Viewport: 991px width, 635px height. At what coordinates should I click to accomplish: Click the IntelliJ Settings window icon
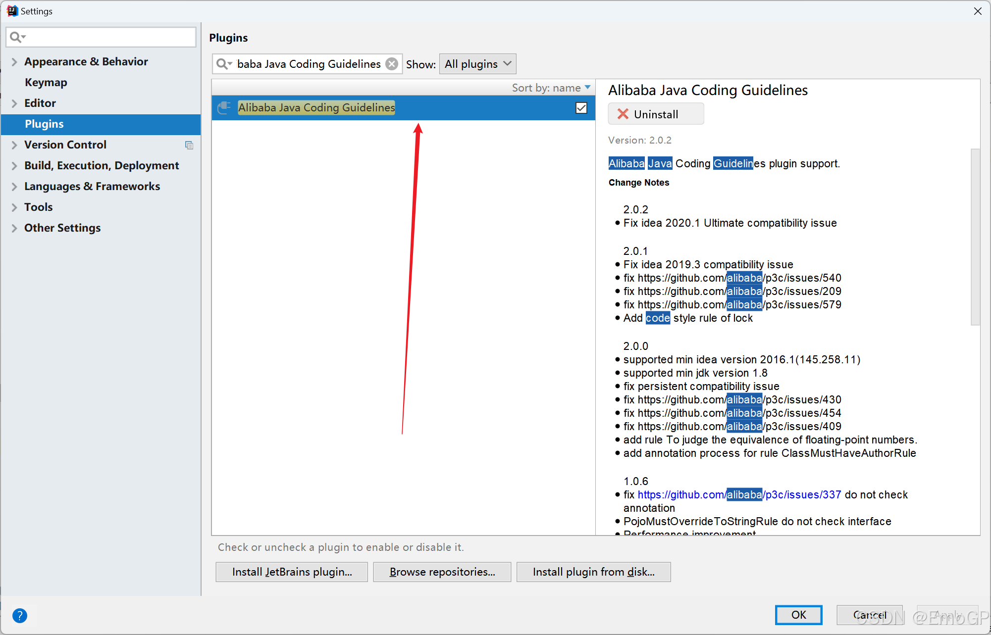12,11
